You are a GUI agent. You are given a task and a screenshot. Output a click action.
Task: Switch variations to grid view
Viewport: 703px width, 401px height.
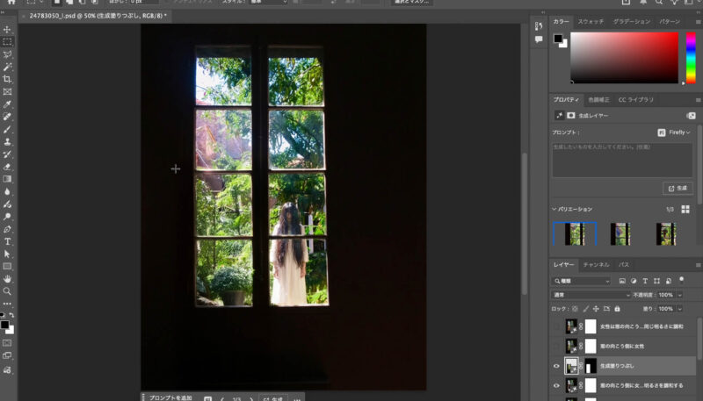[685, 210]
